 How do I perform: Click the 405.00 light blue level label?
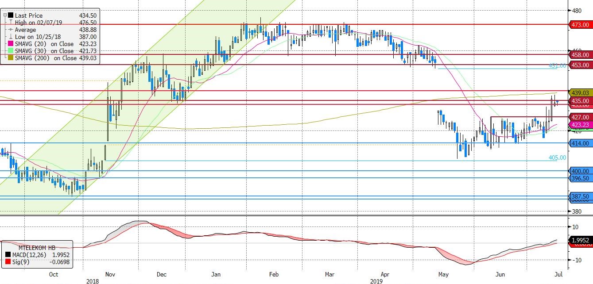557,157
